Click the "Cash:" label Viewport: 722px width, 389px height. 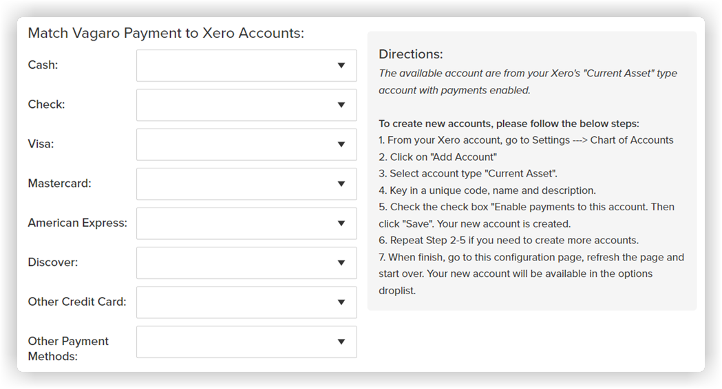tap(43, 65)
